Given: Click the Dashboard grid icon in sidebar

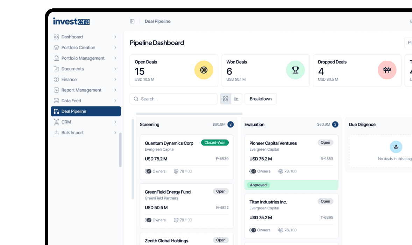Looking at the screenshot, I should point(56,37).
